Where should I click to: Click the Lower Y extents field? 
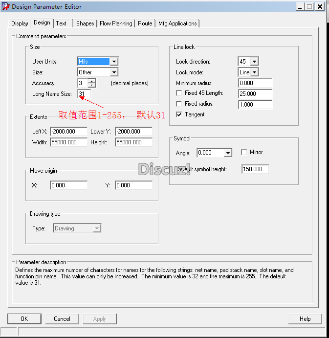click(134, 131)
